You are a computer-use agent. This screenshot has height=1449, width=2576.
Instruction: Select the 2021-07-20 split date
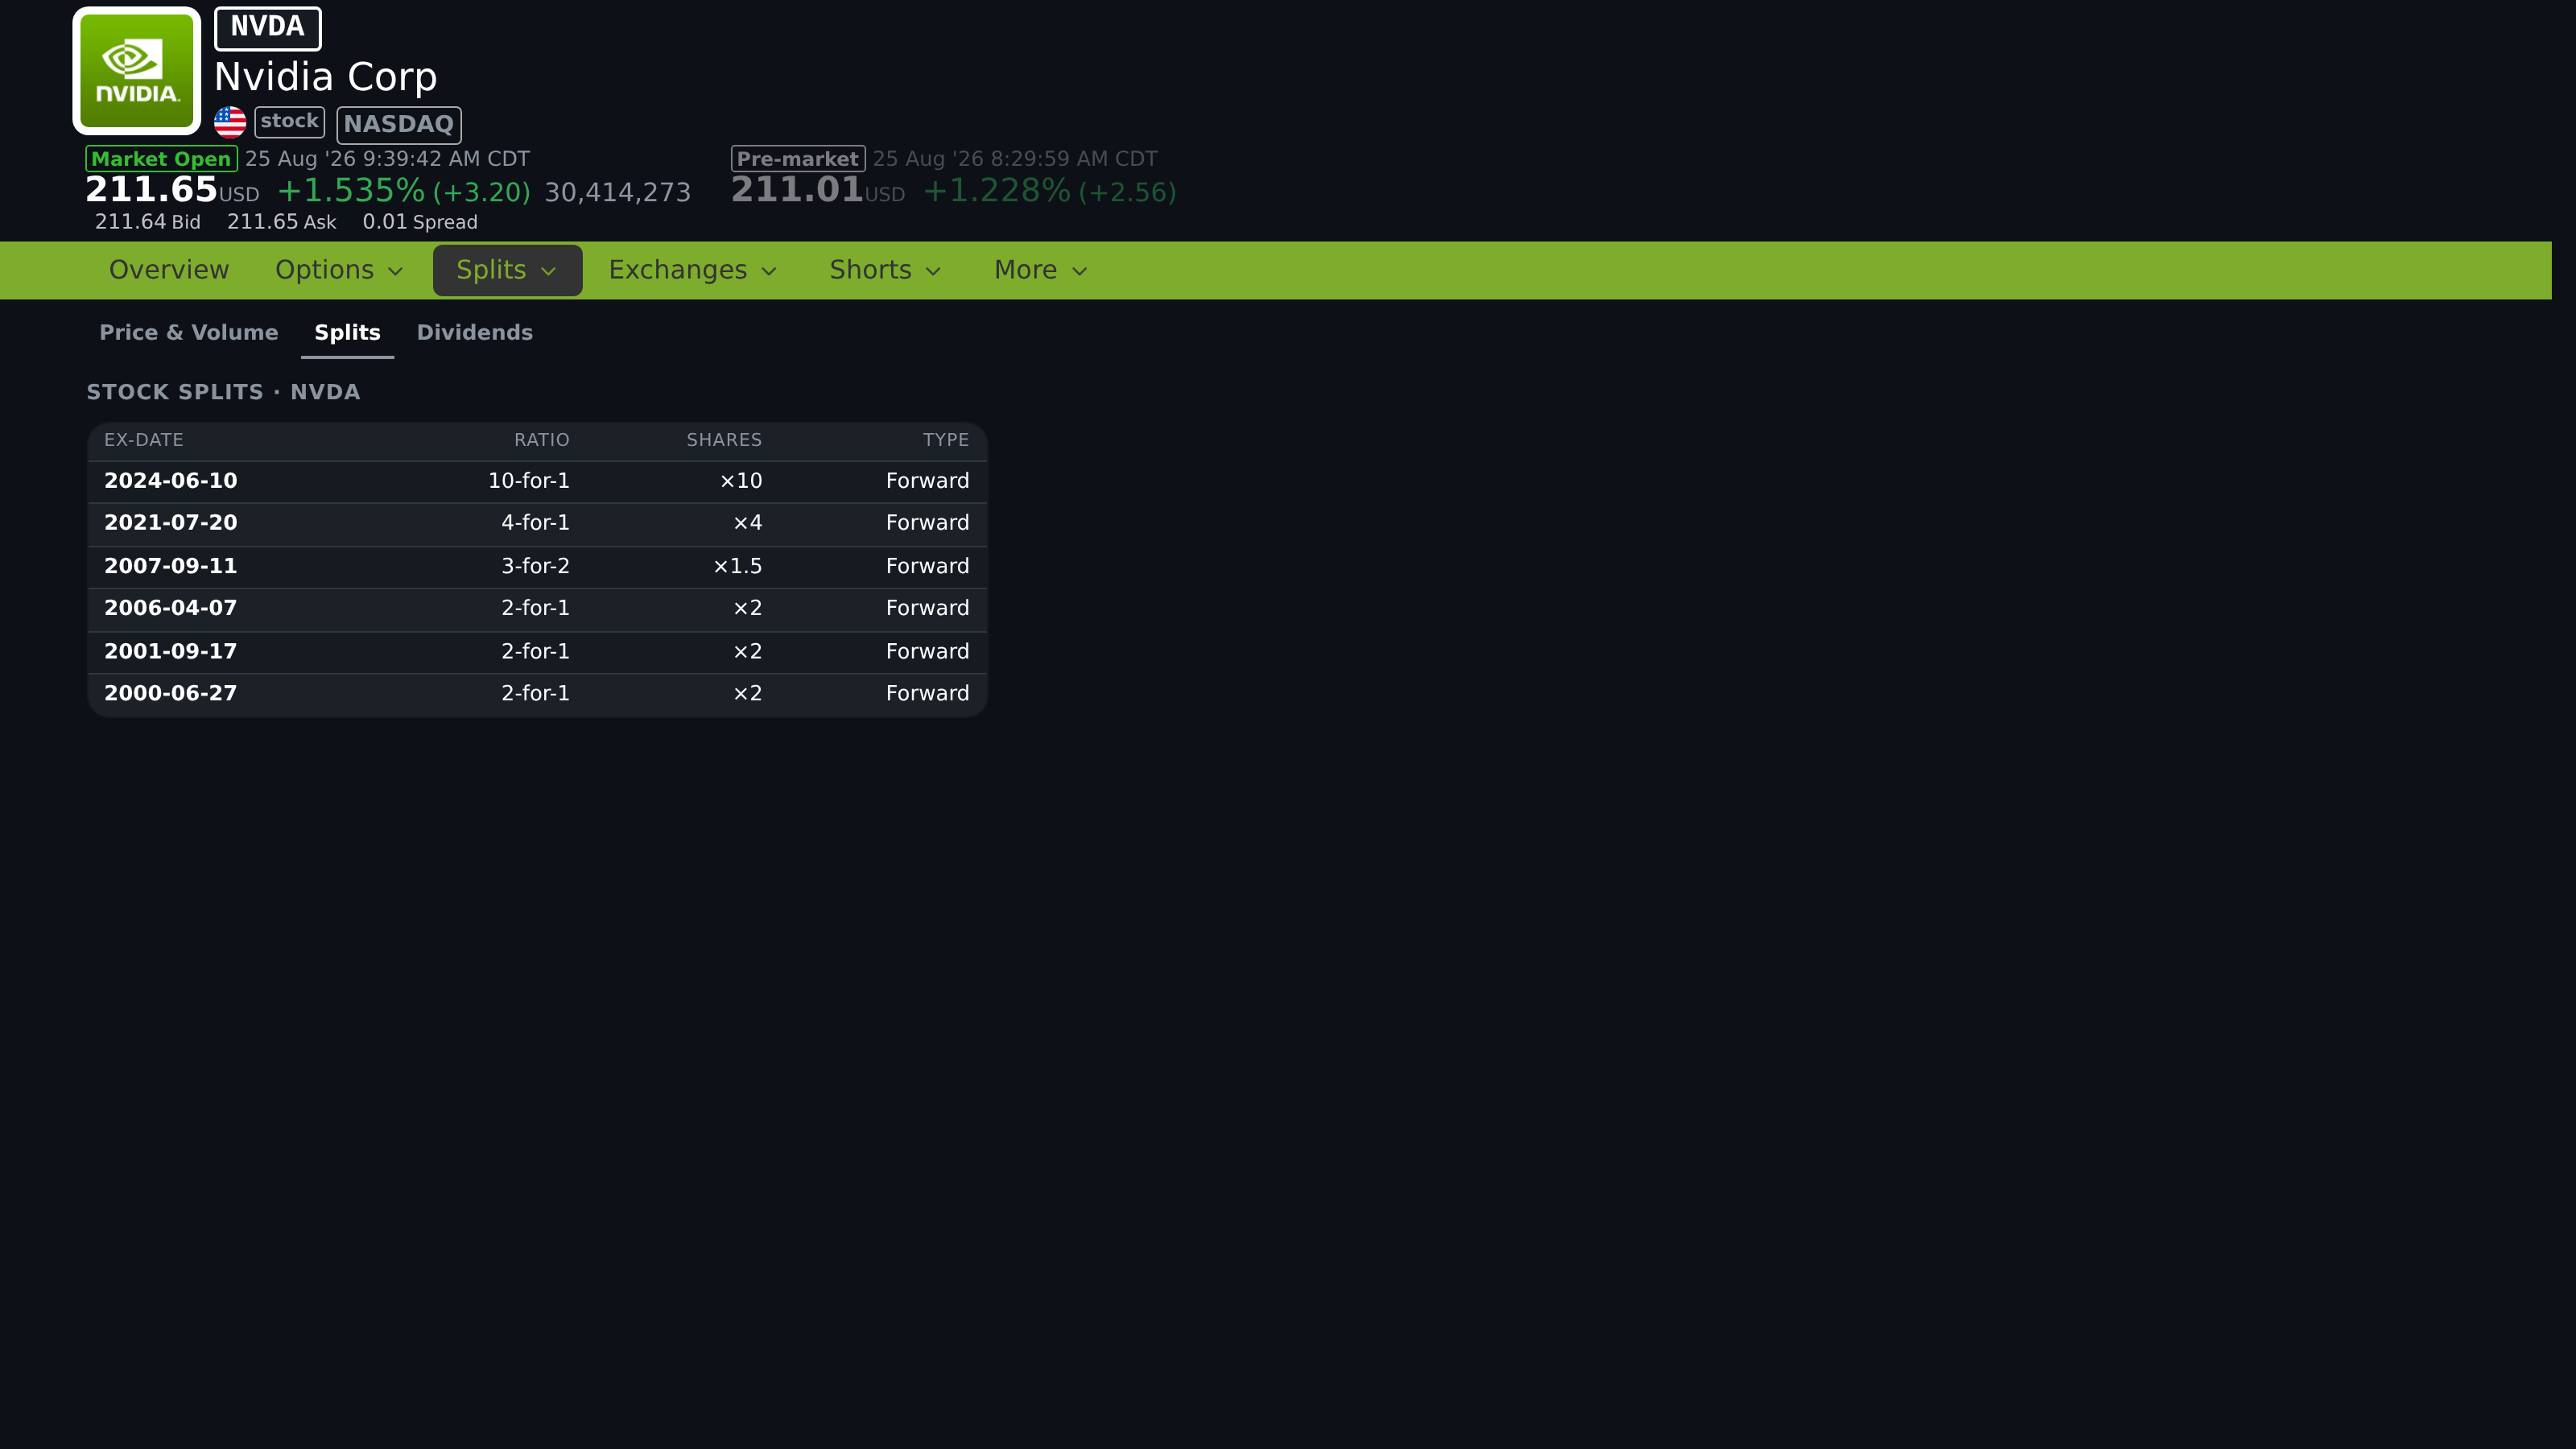171,523
